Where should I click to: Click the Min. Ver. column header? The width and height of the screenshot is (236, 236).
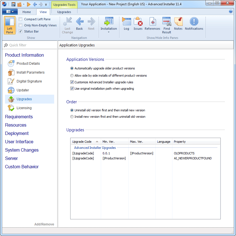click(115, 142)
